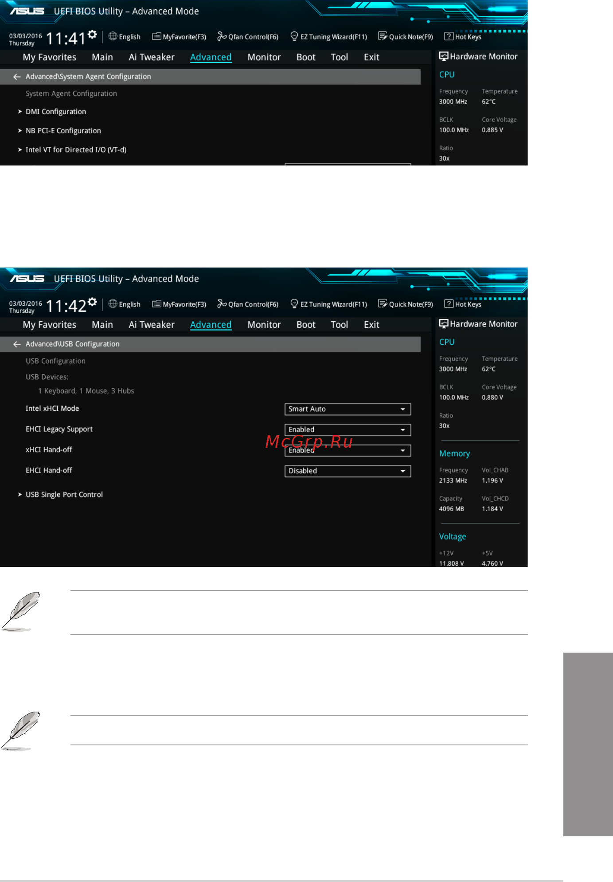Open the EHCI Legacy Support dropdown
This screenshot has height=882, width=613.
347,430
